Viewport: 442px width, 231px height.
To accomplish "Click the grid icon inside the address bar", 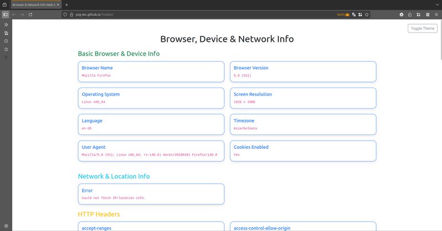I will pos(360,15).
